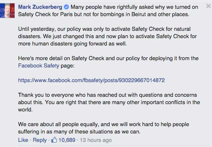
Task: Reply to Mark Zuckerberg's comment
Action: (39, 140)
